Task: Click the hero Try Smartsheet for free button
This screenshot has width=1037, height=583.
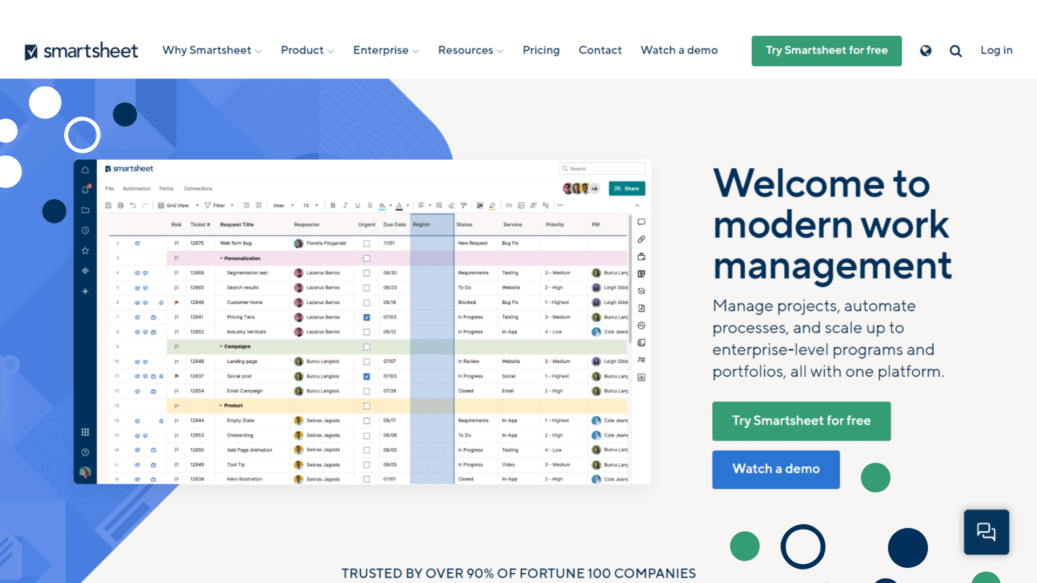Action: pyautogui.click(x=801, y=421)
